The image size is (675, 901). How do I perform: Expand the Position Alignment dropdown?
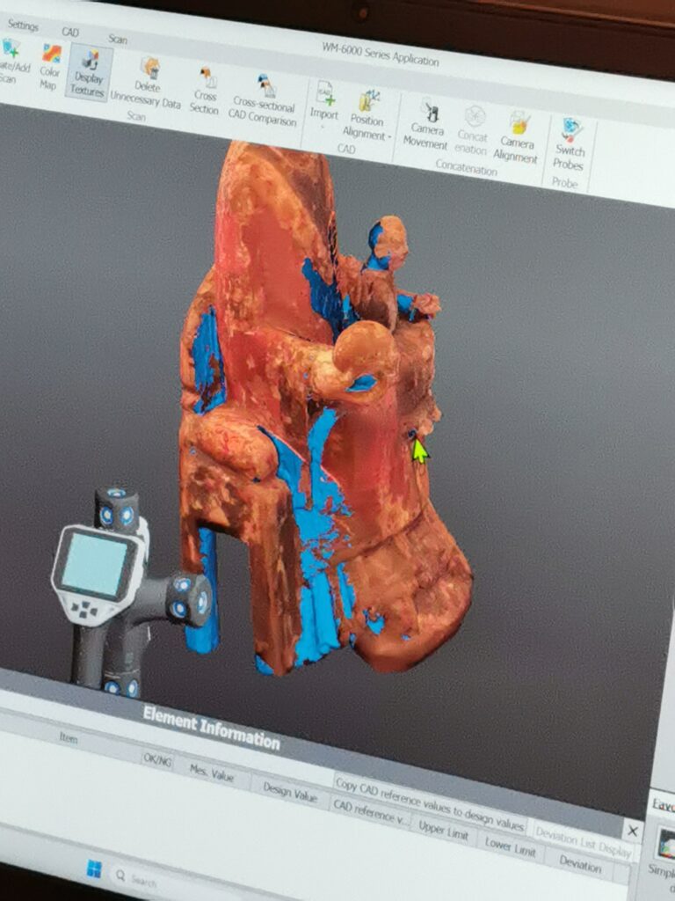tap(367, 114)
